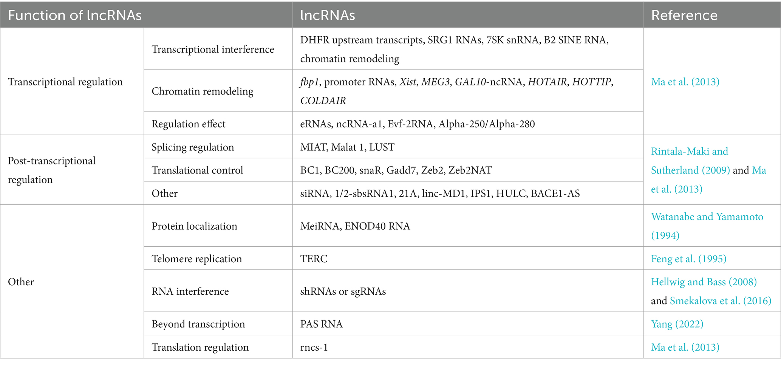The image size is (781, 365).
Task: Select the 'Function of lncRNAs' column header
Action: click(x=75, y=15)
